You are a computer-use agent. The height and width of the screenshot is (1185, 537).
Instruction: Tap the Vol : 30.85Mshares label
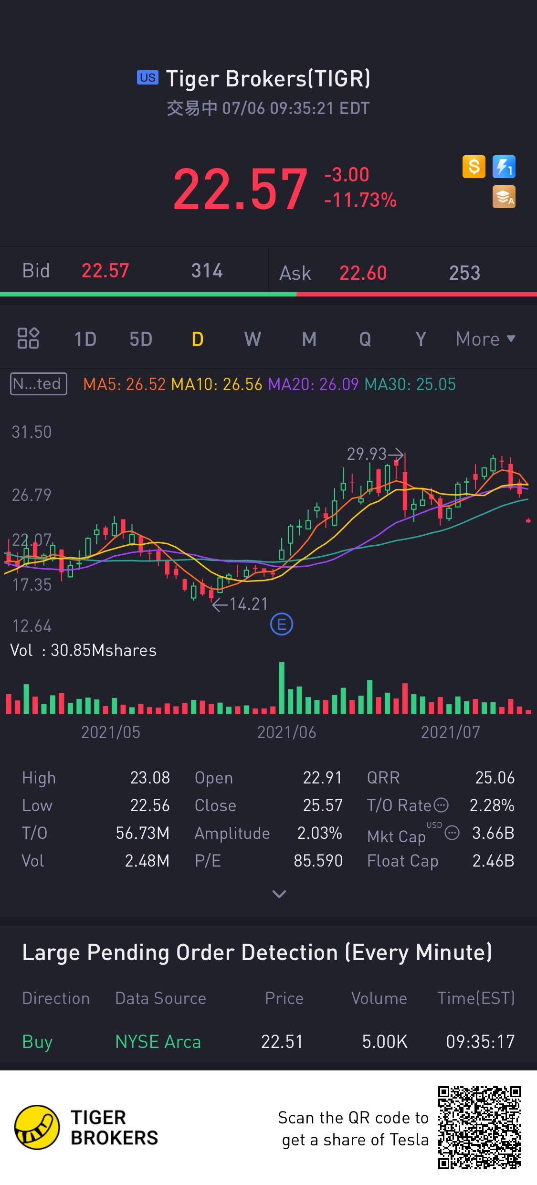point(84,650)
